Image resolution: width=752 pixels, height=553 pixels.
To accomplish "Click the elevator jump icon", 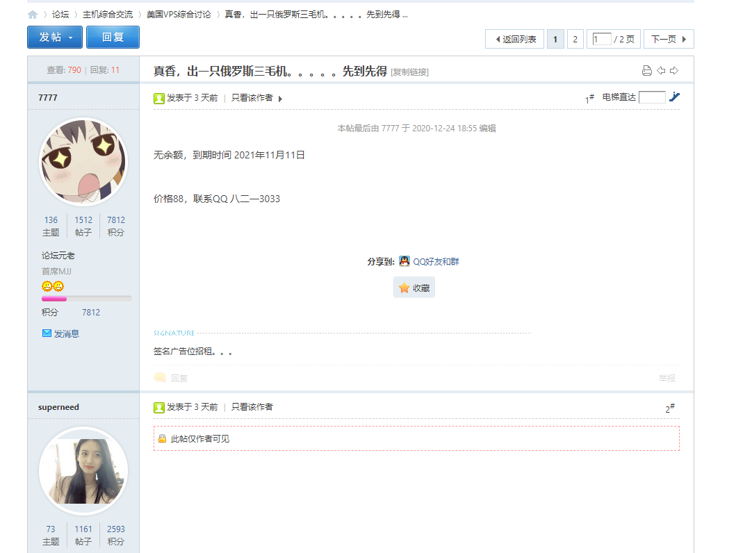I will [x=674, y=97].
